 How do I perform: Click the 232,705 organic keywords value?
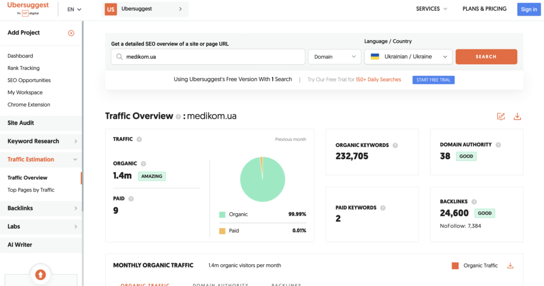(352, 157)
